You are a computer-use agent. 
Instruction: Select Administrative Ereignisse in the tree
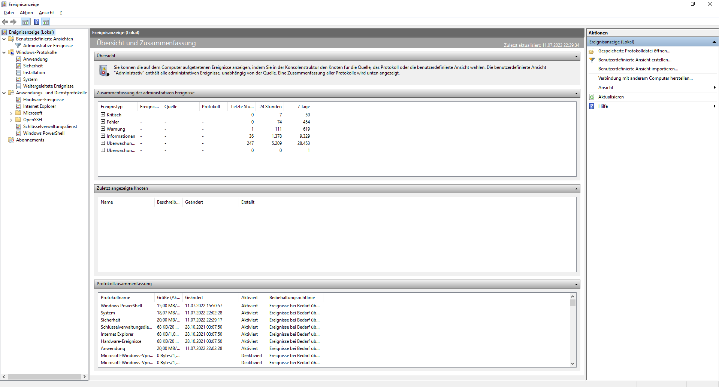pyautogui.click(x=48, y=46)
